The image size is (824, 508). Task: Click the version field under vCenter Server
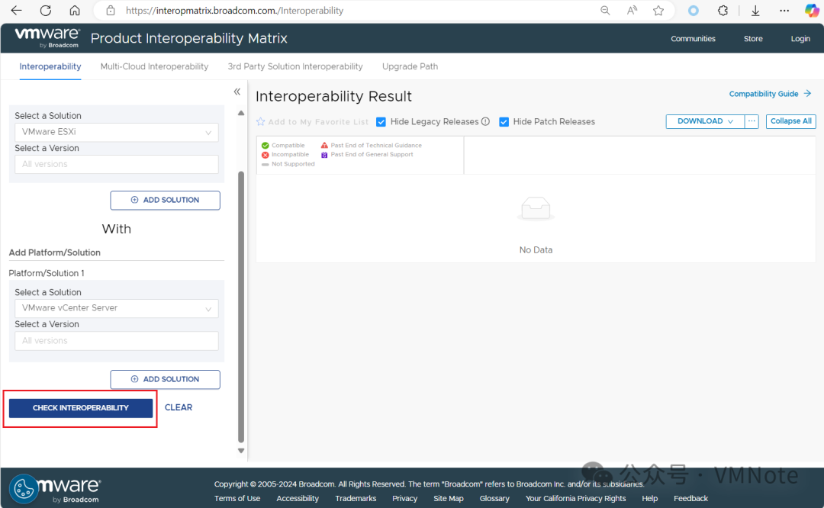(117, 341)
